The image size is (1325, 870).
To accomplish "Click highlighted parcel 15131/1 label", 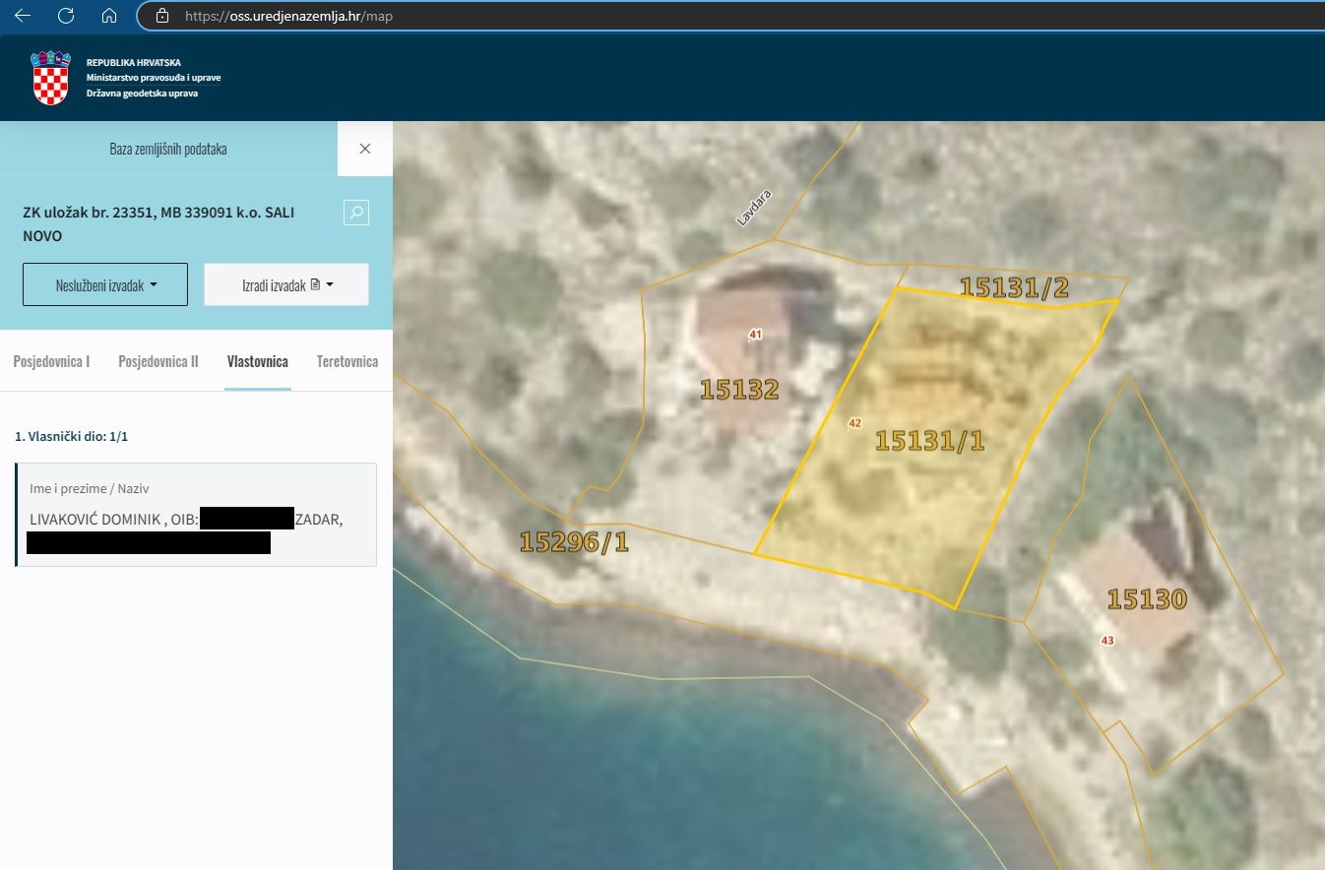I will pos(929,440).
